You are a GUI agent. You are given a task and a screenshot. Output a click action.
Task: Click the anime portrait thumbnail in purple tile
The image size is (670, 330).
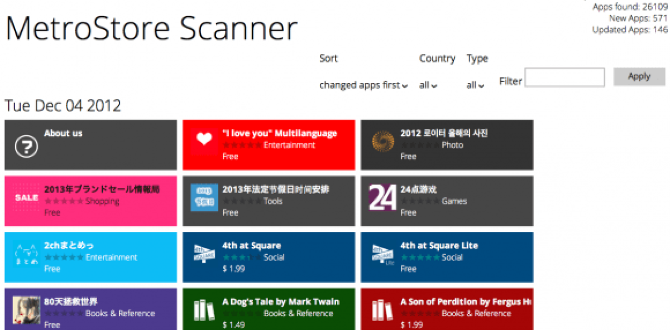pyautogui.click(x=26, y=310)
